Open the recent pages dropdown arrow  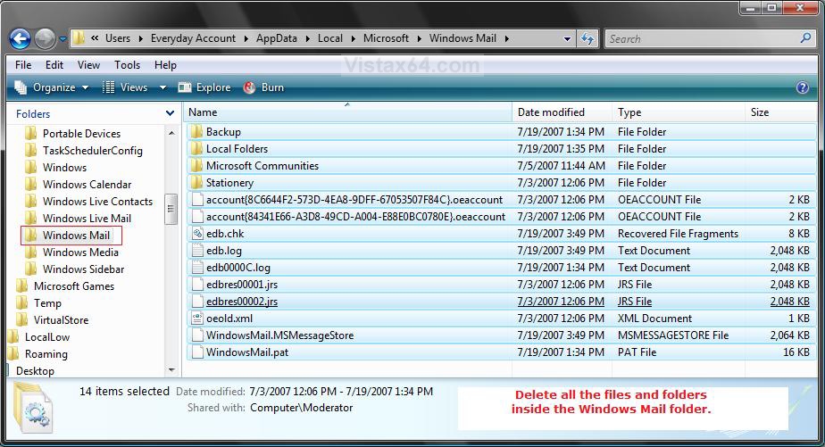[x=62, y=39]
